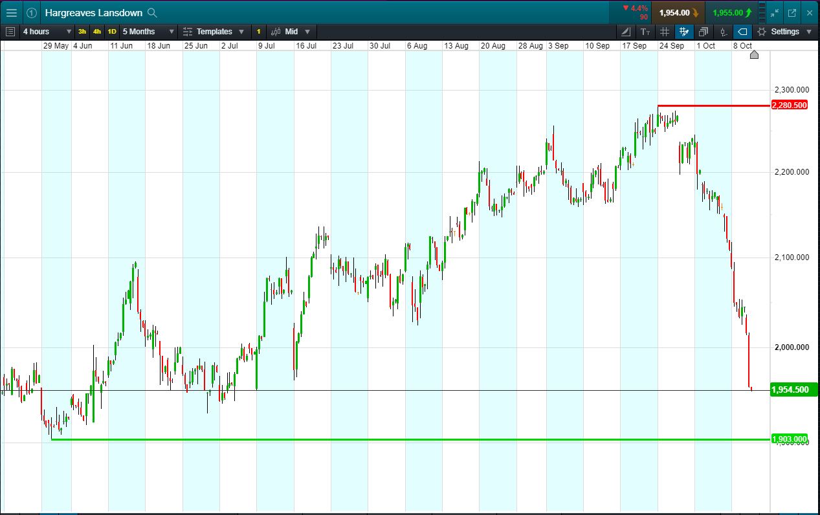The image size is (820, 515).
Task: Click the green 1,903.000 price label
Action: [x=789, y=439]
